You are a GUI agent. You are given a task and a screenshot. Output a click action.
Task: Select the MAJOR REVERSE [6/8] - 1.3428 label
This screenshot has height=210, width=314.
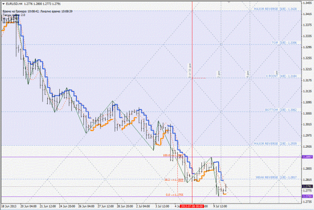click(275, 9)
